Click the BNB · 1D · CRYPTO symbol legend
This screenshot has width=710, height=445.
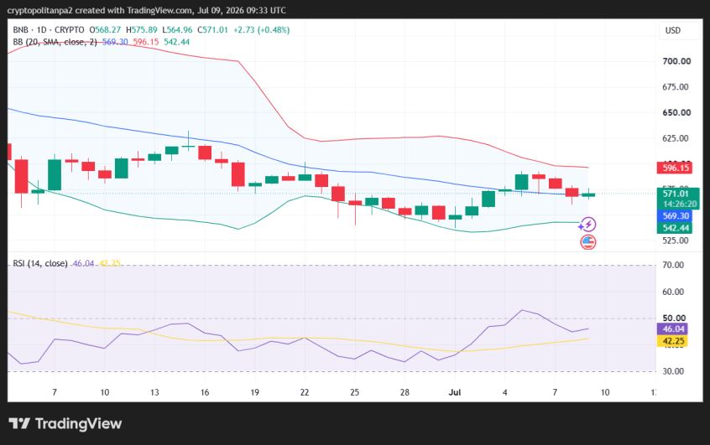pyautogui.click(x=49, y=30)
